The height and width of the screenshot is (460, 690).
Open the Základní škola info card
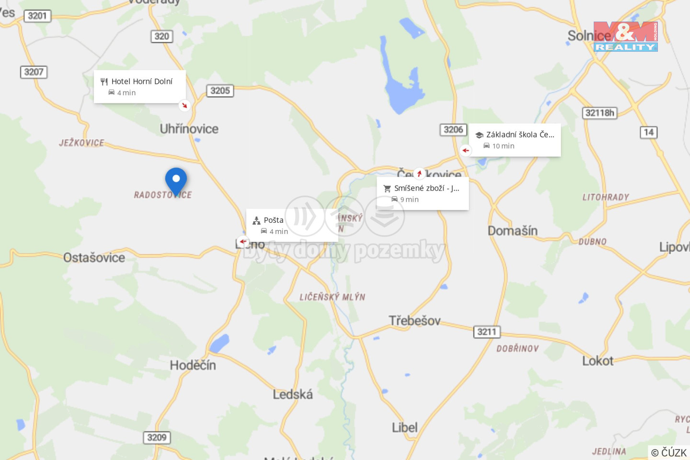click(x=515, y=140)
